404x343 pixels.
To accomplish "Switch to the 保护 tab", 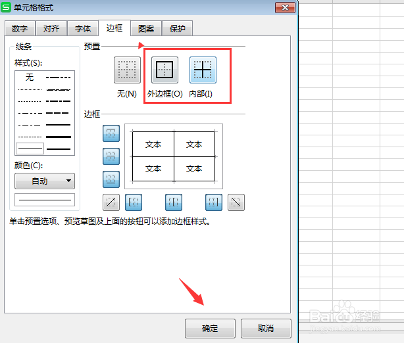I will pos(177,28).
